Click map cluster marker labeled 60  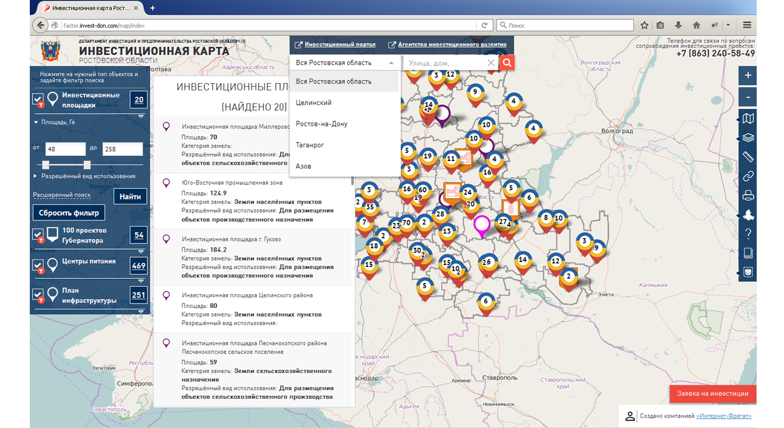[422, 191]
